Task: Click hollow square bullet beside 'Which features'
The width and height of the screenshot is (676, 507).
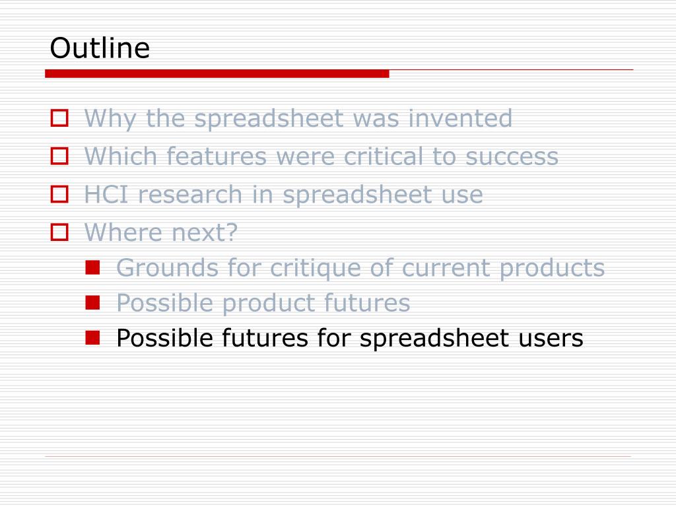Action: pyautogui.click(x=59, y=156)
